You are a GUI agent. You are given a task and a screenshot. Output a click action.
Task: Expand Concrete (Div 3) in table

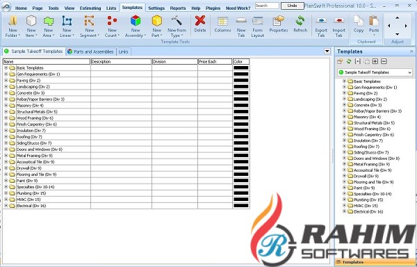(6, 92)
